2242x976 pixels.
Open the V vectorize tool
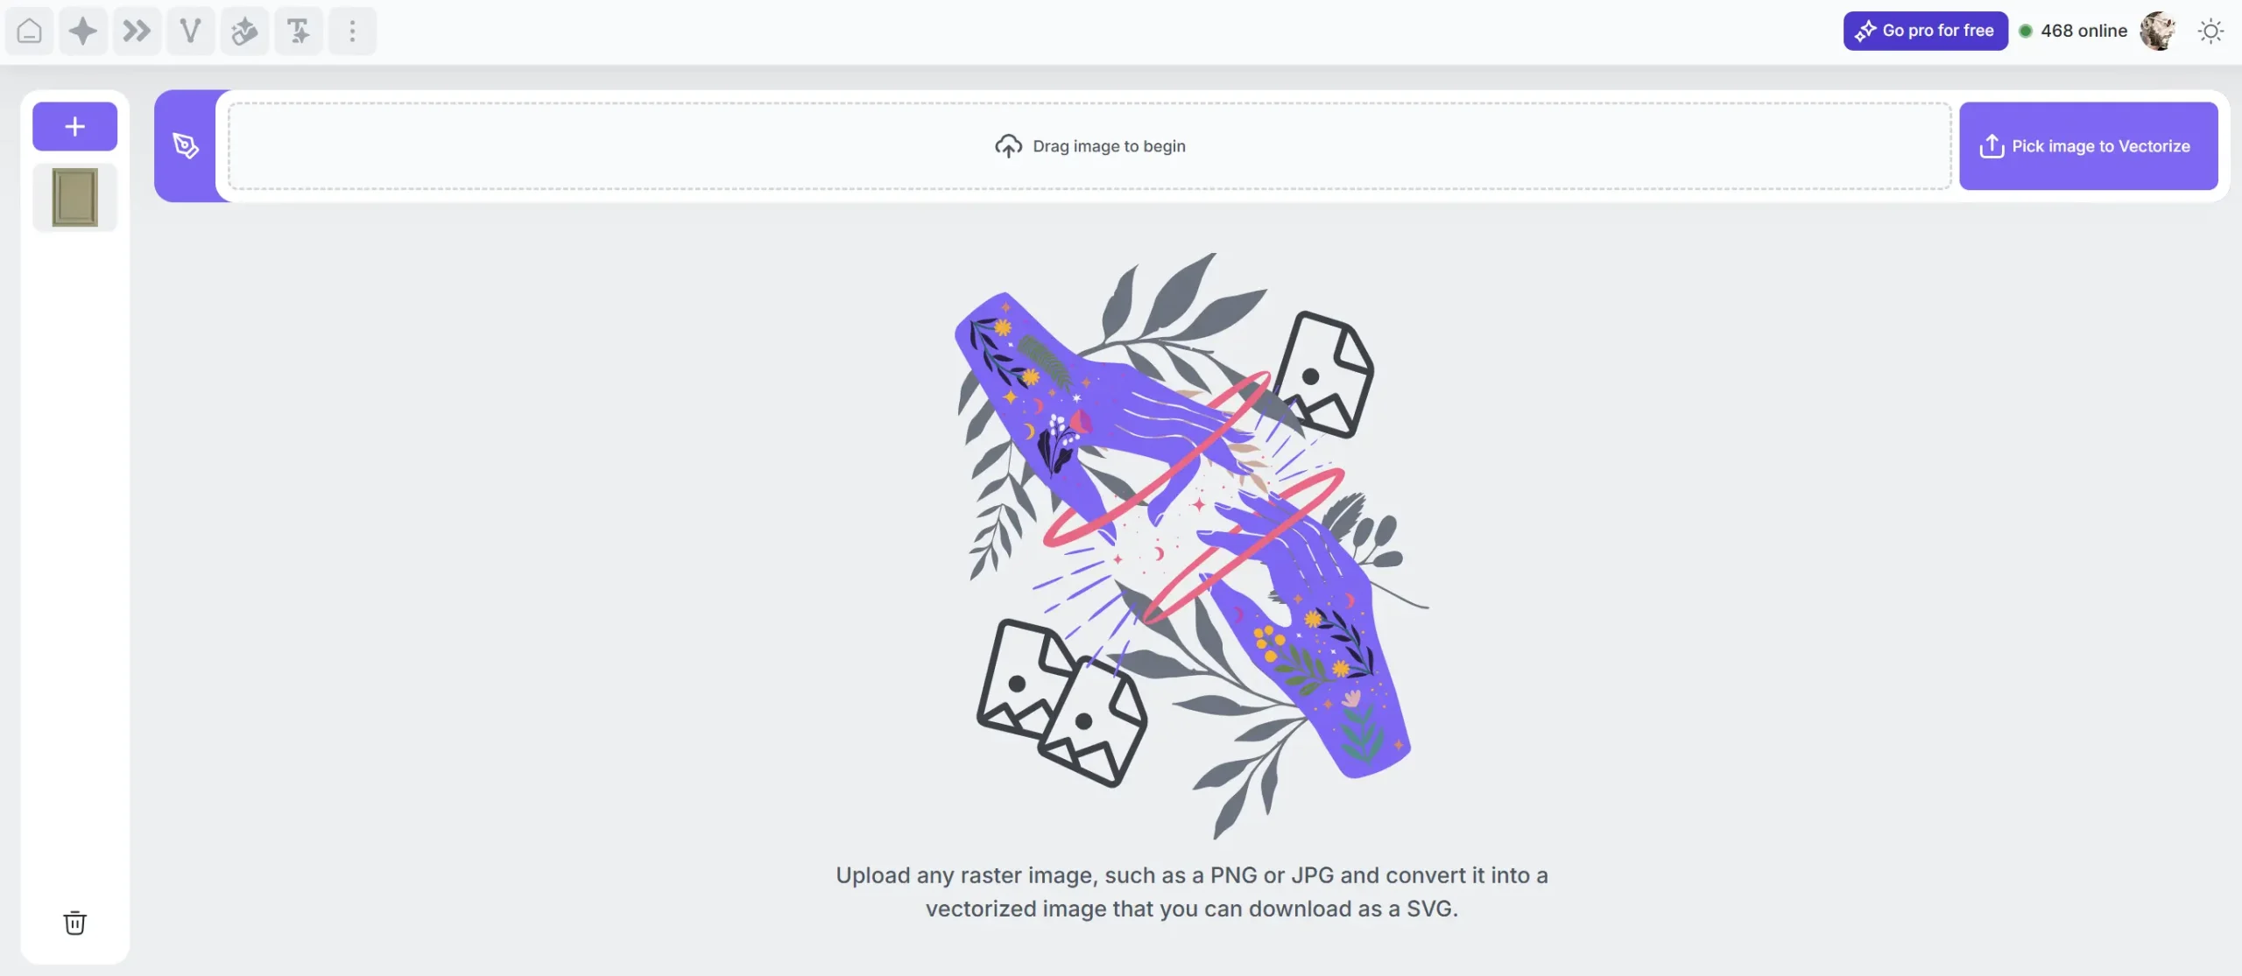190,31
